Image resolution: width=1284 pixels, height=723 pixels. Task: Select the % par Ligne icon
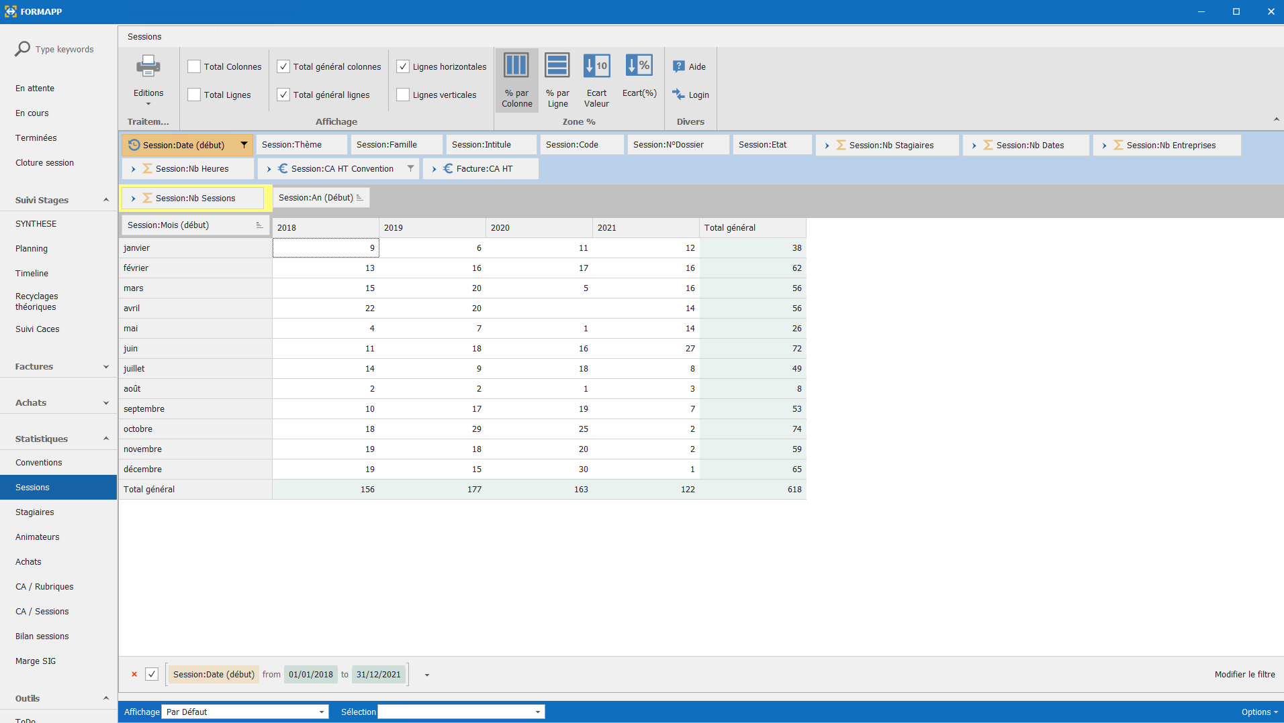point(557,66)
